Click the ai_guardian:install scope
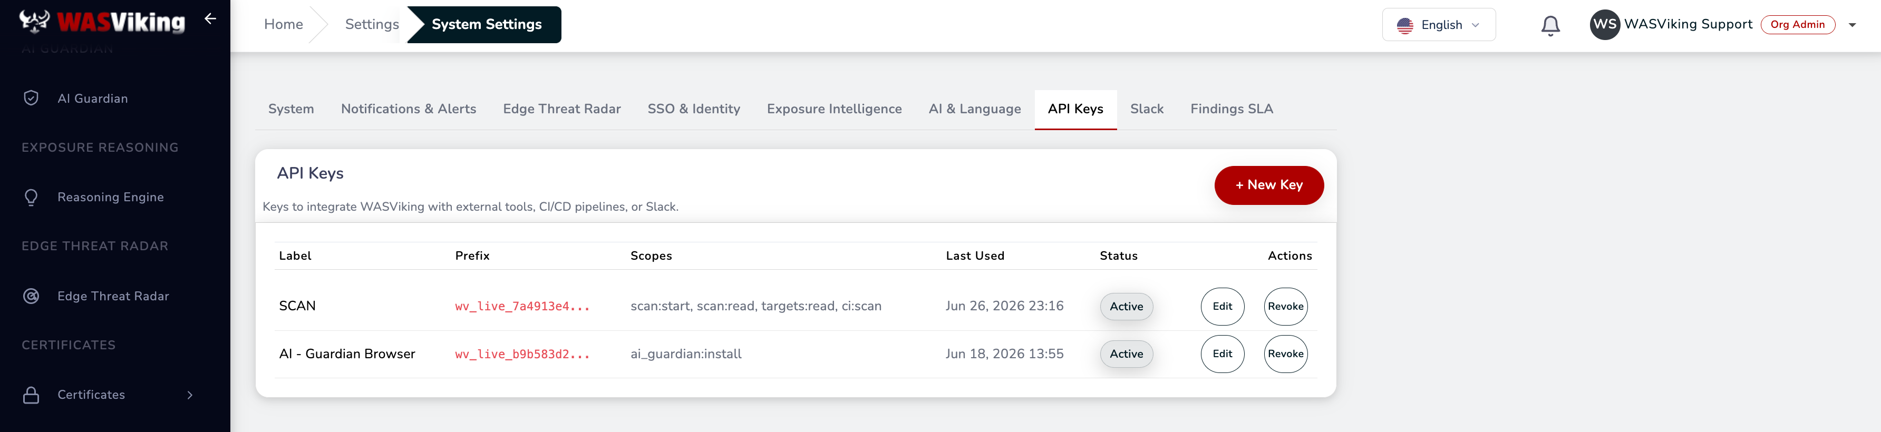The image size is (1881, 432). [x=686, y=354]
